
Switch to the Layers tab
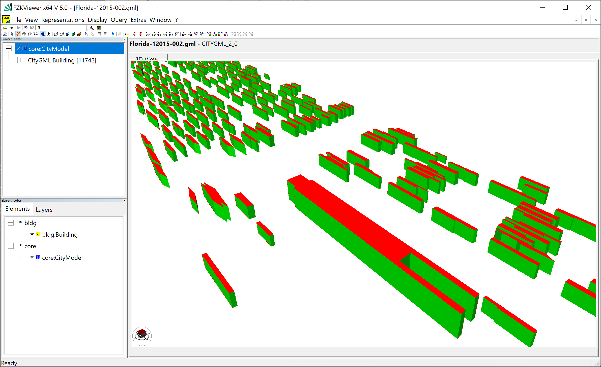pyautogui.click(x=44, y=209)
